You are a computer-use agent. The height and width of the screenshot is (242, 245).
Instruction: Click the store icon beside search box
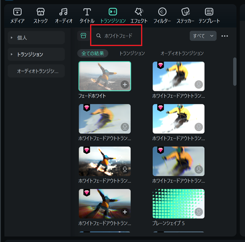(83, 36)
